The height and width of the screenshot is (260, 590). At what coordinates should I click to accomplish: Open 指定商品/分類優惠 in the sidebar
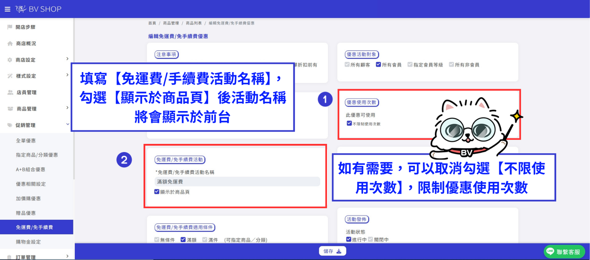(37, 155)
